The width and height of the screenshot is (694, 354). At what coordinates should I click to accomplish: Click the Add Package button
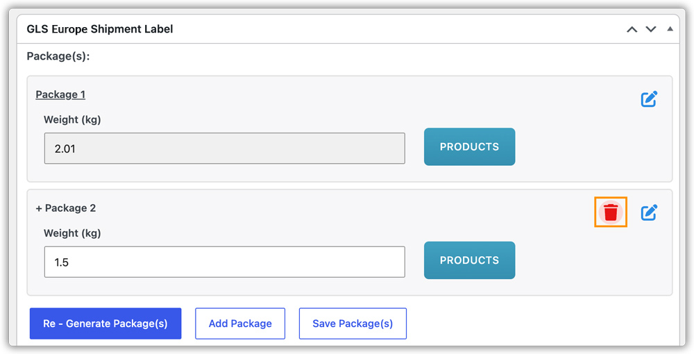pos(240,323)
